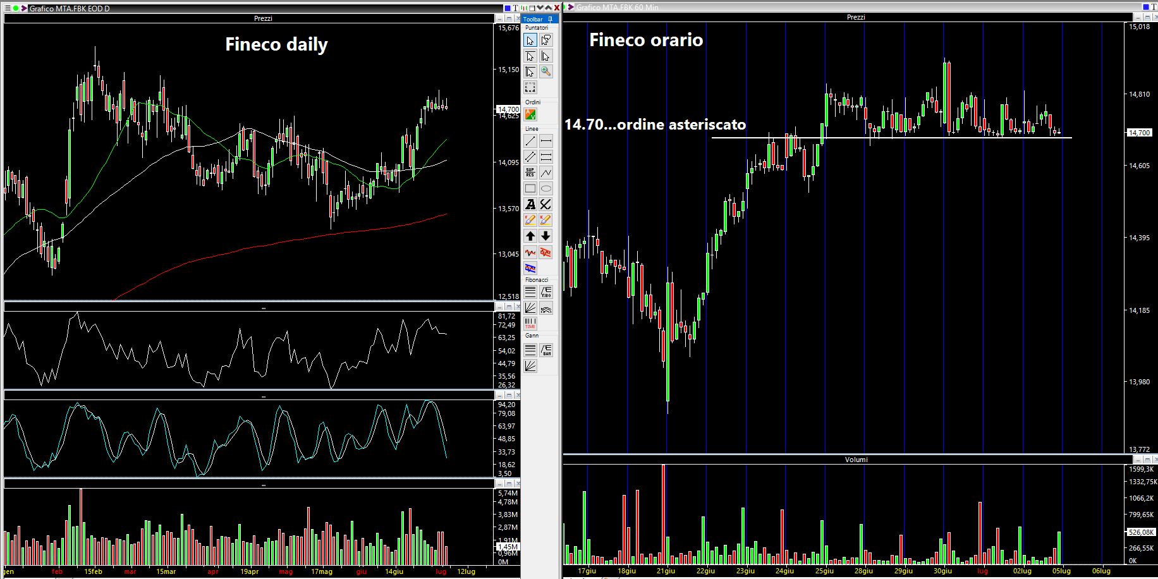Select the Fibonacci TIME zones tool
This screenshot has width=1158, height=579.
coord(530,324)
